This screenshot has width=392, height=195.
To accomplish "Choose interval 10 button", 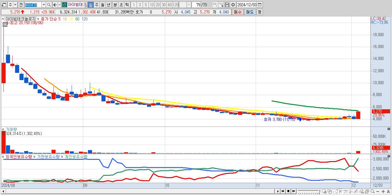I will (152, 5).
